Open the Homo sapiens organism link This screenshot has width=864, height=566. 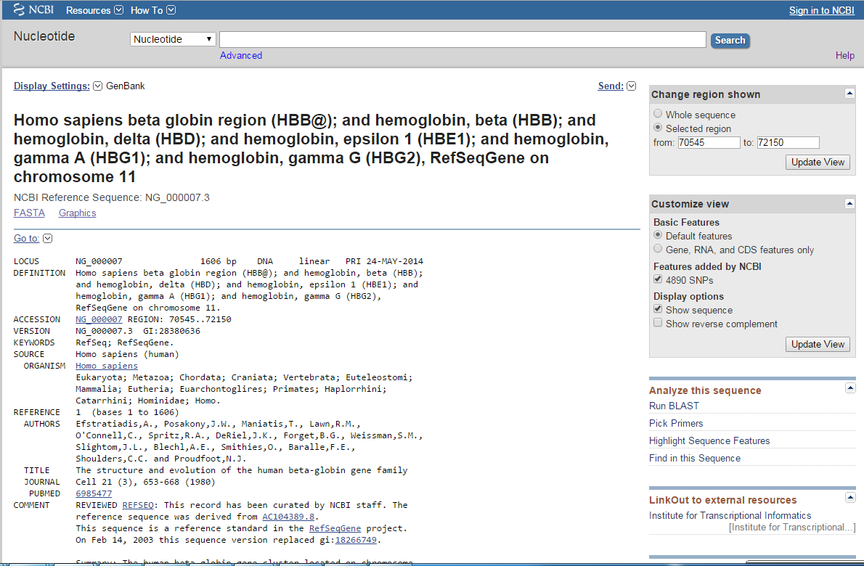click(x=106, y=365)
